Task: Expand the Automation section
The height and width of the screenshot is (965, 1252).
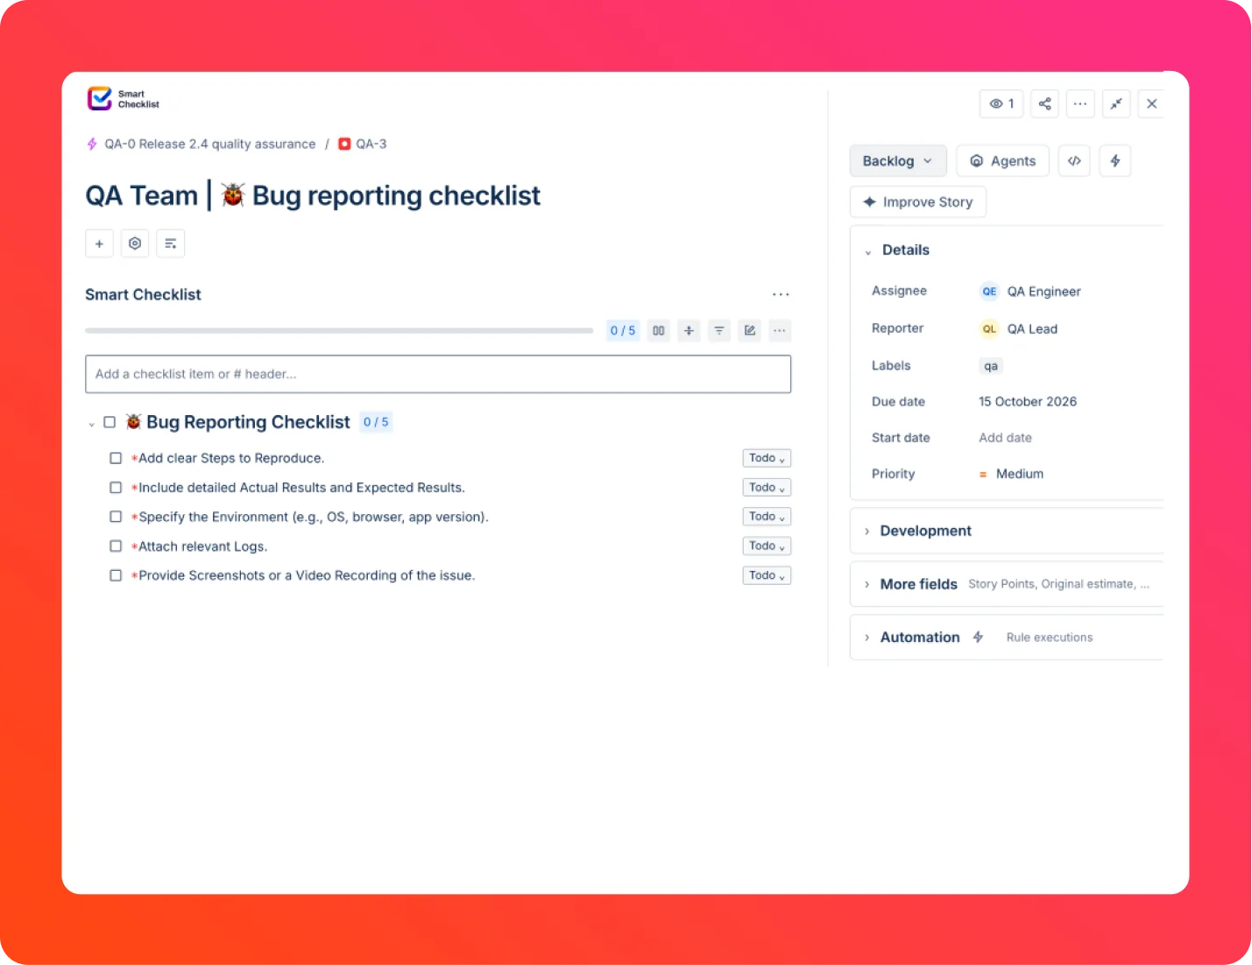Action: (867, 637)
